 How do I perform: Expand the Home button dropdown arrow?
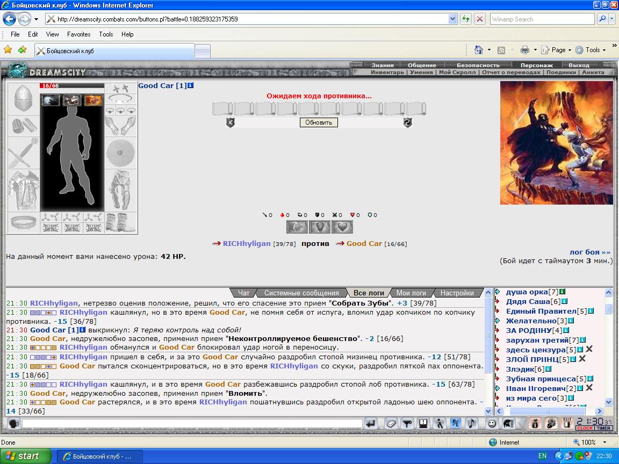click(x=489, y=50)
